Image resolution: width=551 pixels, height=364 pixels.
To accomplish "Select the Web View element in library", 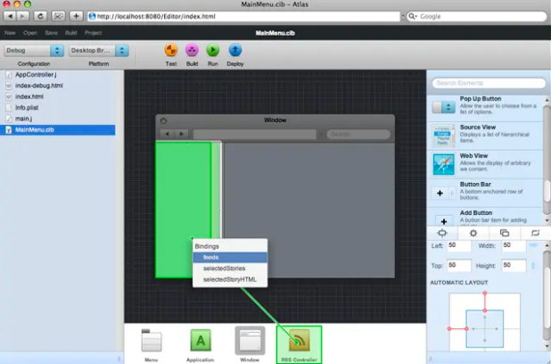I will point(485,164).
